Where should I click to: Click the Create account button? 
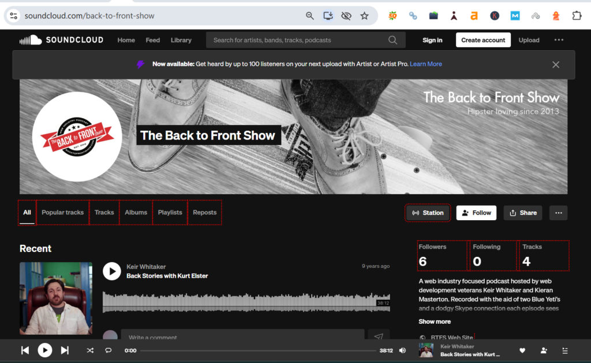pyautogui.click(x=483, y=40)
